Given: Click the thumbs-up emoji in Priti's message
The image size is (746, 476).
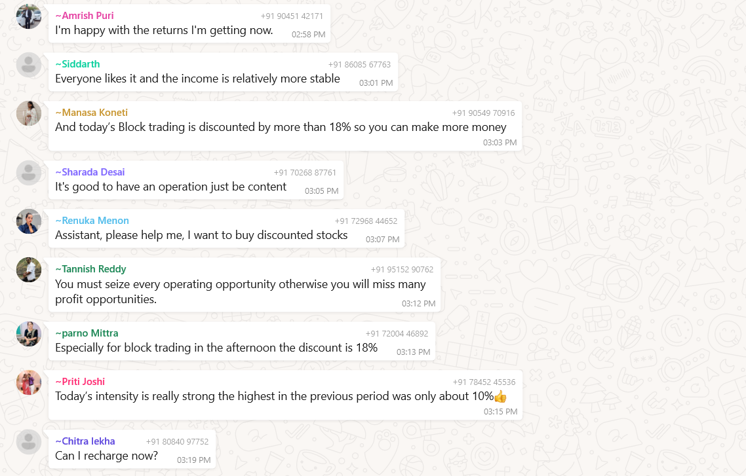Looking at the screenshot, I should pyautogui.click(x=501, y=397).
